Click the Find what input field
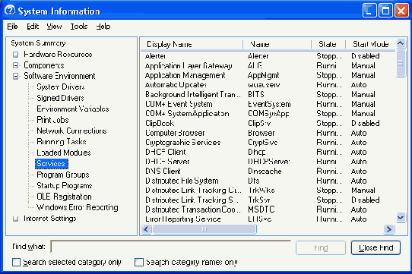Image resolution: width=412 pixels, height=274 pixels. point(171,247)
